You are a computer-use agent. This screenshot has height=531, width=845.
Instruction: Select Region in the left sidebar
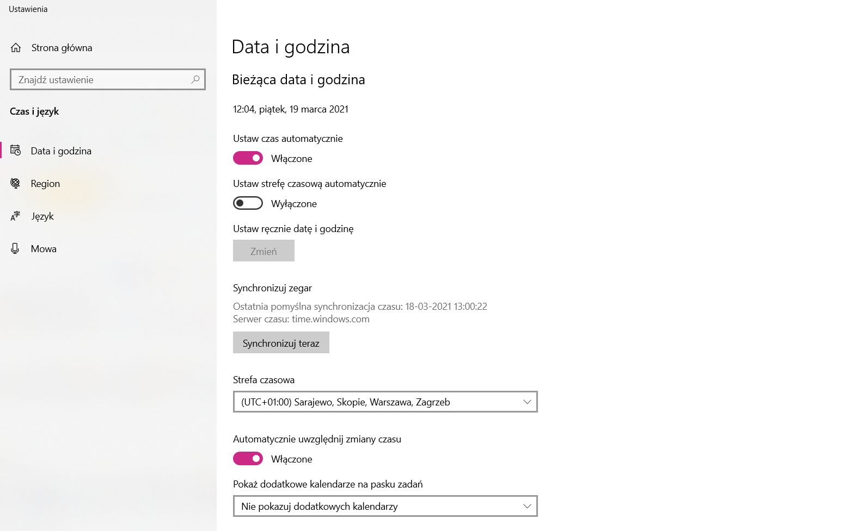(x=45, y=183)
